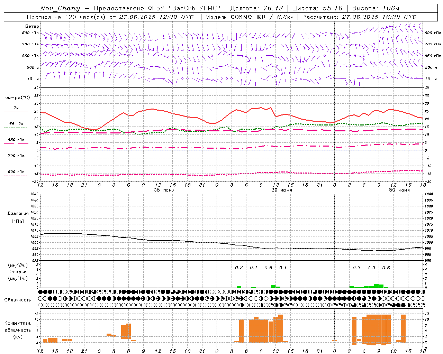This screenshot has width=443, height=354.
Task: Select the 'Широта: 55.16' header value
Action: pyautogui.click(x=317, y=8)
